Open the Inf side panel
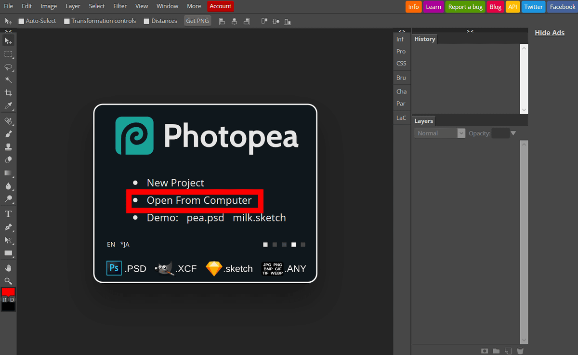 pos(400,39)
